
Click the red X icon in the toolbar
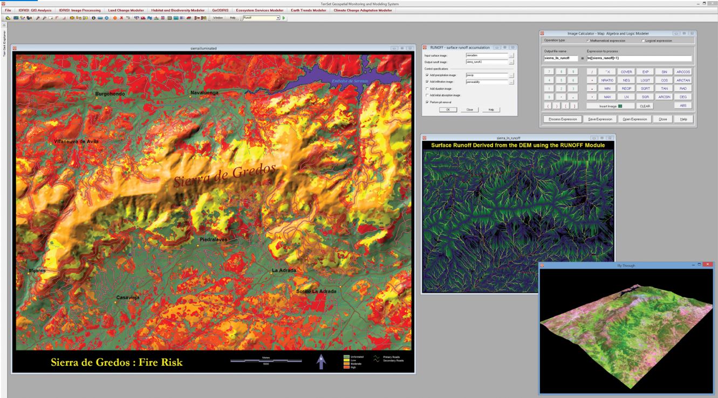[122, 18]
